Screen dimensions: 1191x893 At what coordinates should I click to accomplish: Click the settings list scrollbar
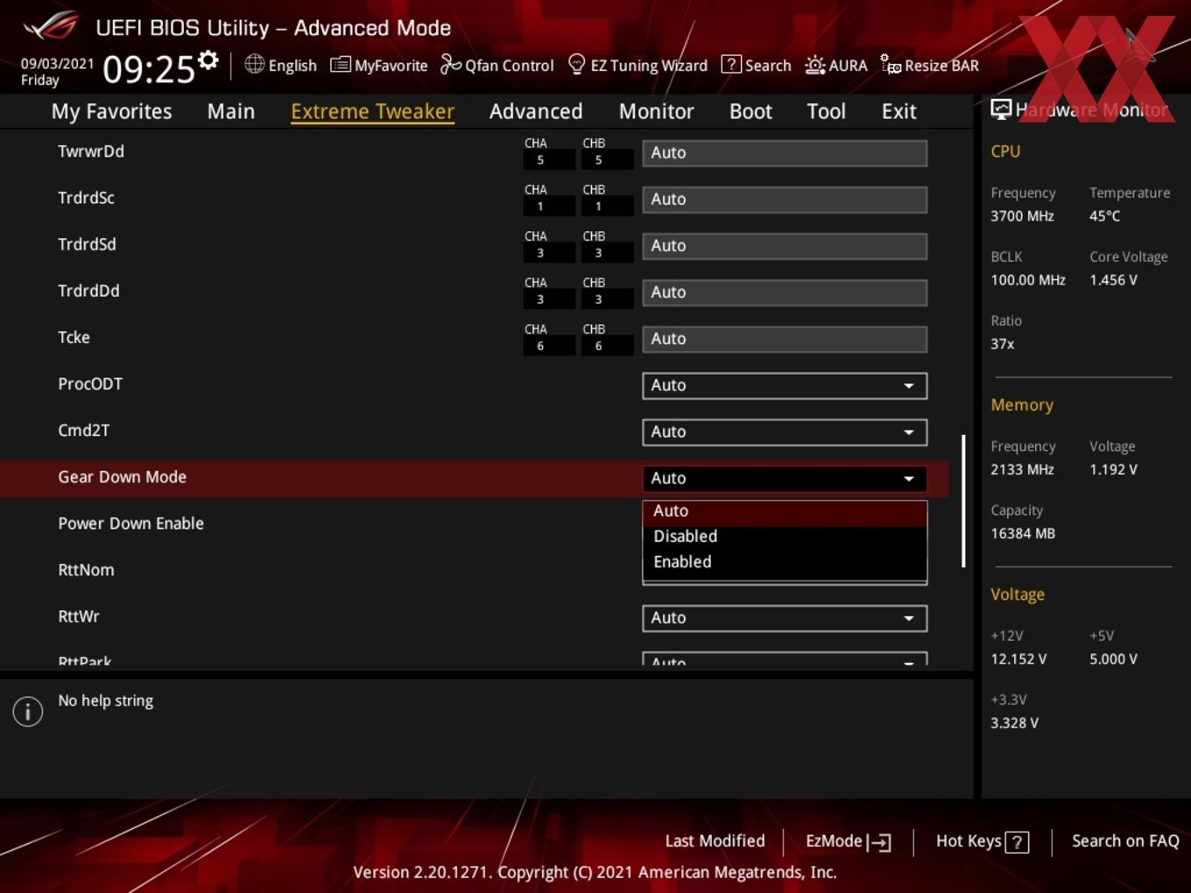point(963,501)
